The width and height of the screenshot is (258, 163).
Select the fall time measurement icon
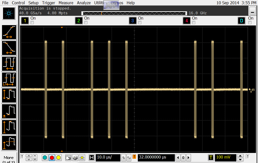pos(9,48)
